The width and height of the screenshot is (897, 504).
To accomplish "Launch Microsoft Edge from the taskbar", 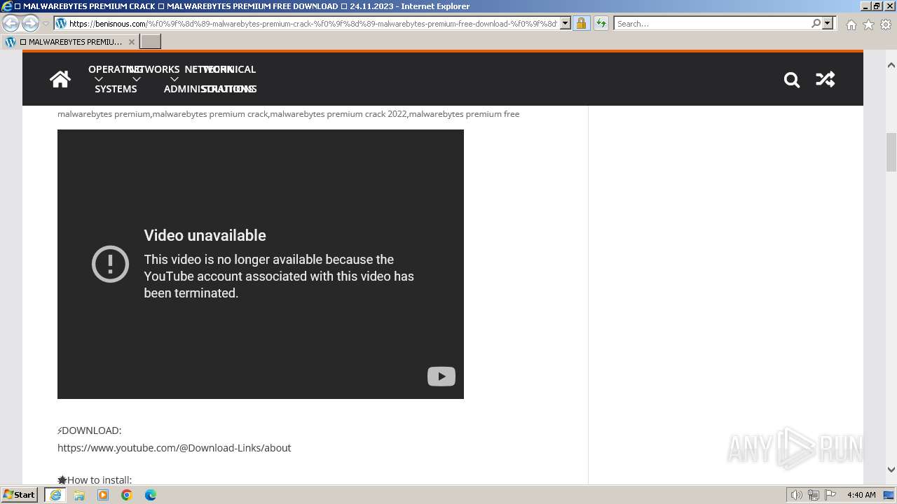I will click(151, 495).
